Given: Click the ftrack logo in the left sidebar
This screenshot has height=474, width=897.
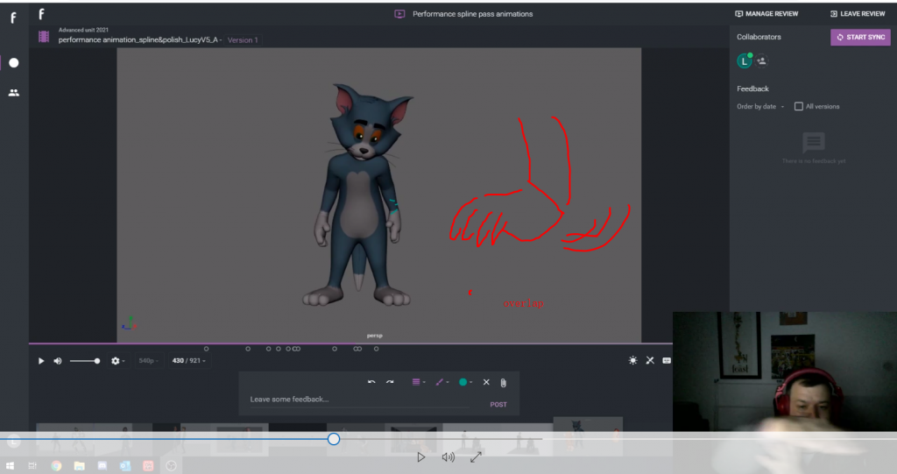Looking at the screenshot, I should (13, 18).
